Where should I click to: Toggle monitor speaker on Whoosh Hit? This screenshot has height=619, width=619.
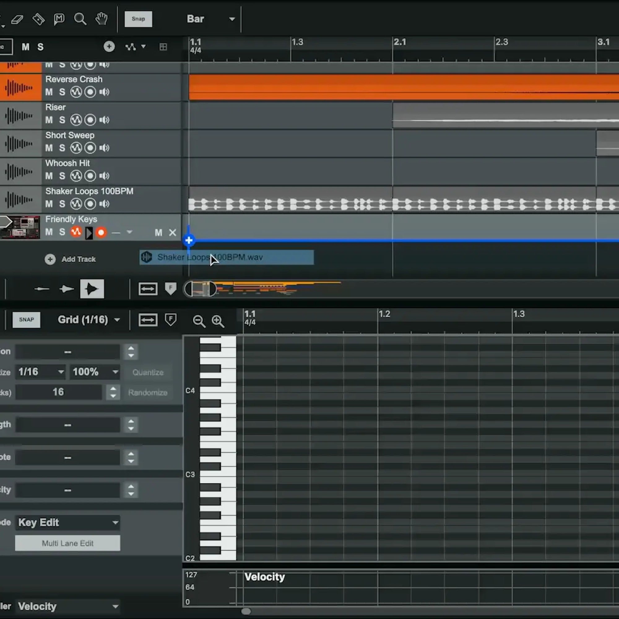point(104,176)
